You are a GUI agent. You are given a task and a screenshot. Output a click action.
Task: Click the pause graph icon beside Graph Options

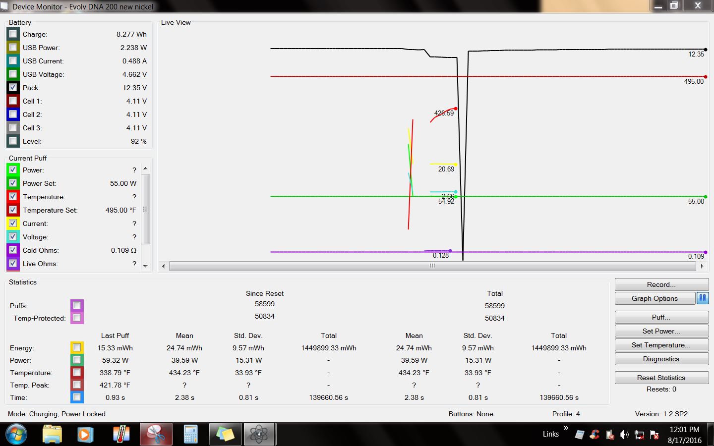(702, 298)
